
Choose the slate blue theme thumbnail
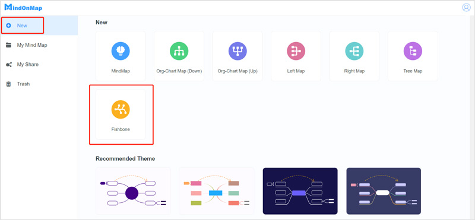tap(384, 191)
